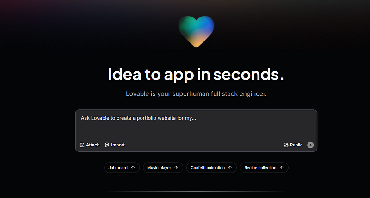
Task: Submit the prompt with the round arrow button
Action: click(x=310, y=145)
